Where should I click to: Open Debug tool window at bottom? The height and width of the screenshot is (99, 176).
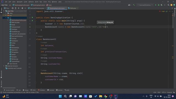point(26,90)
